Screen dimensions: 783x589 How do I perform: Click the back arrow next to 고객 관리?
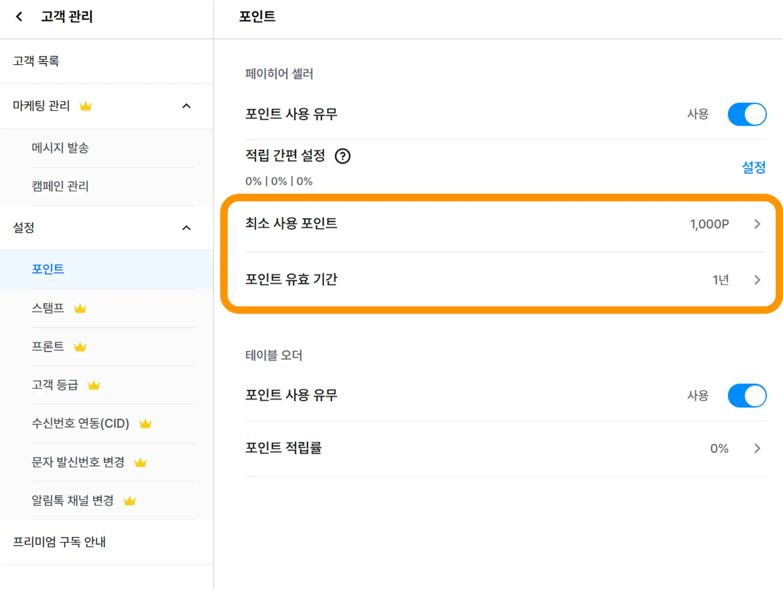pos(19,17)
